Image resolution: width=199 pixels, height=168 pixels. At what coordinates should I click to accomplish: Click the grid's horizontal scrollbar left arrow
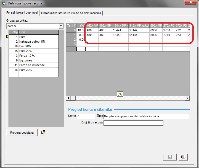(68, 98)
